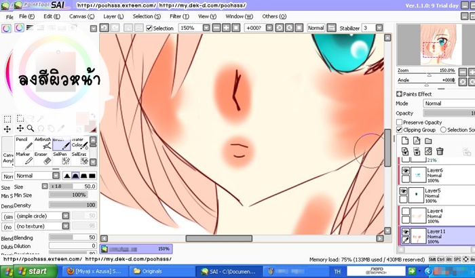Select the Selection Source radio button
This screenshot has width=475, height=278.
click(x=443, y=130)
